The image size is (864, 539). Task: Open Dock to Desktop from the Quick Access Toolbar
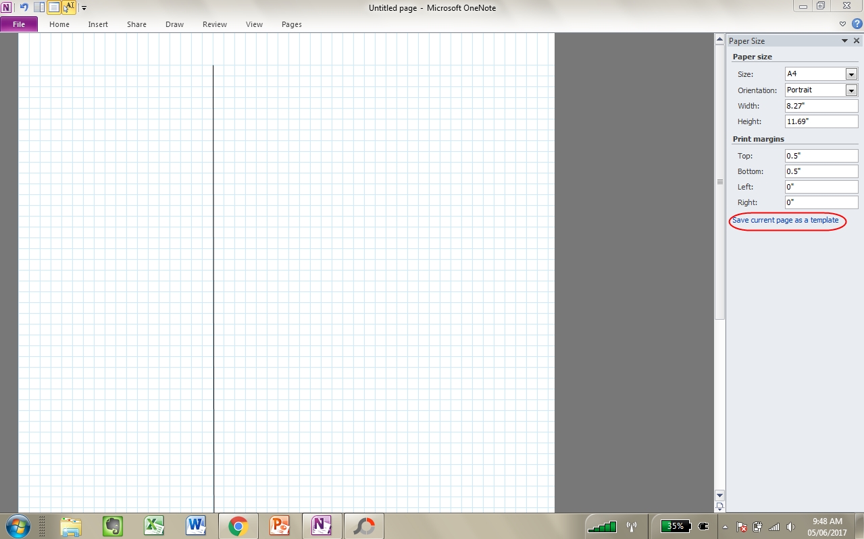click(39, 7)
